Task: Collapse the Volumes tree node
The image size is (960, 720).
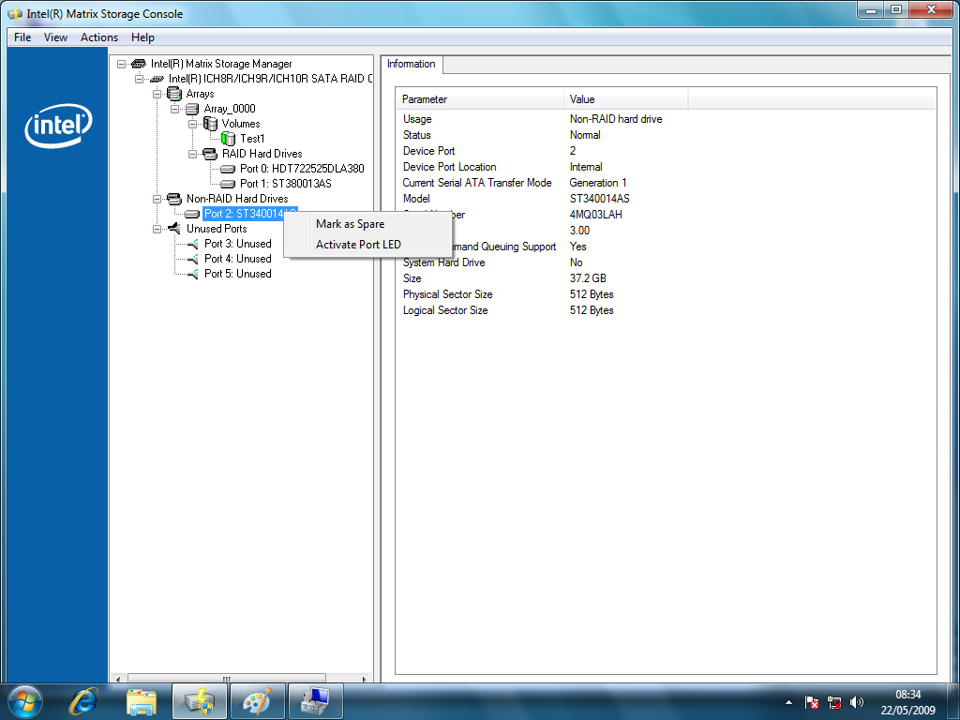Action: 192,124
